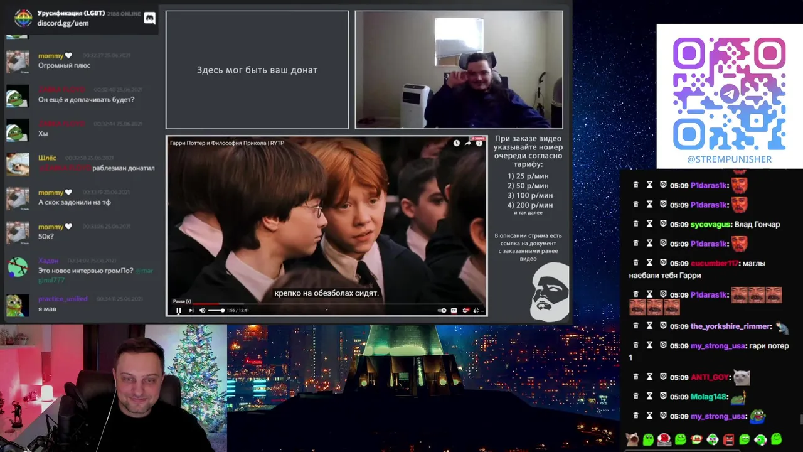Delete ANTI_GOY message with trash icon

point(636,377)
